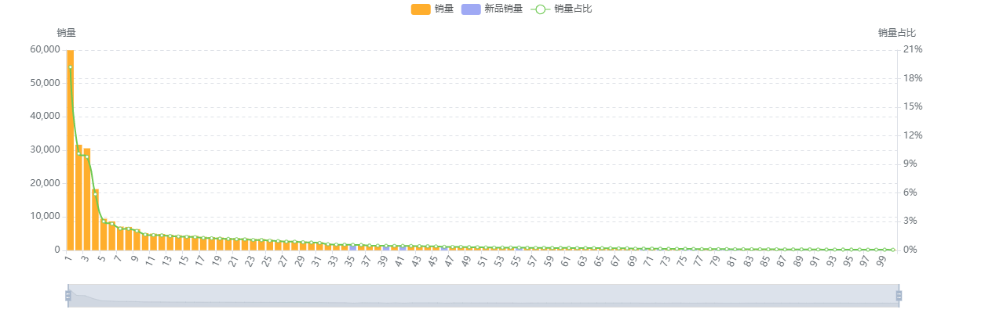Image resolution: width=1003 pixels, height=313 pixels.
Task: Click the 21% right axis value
Action: [x=913, y=49]
